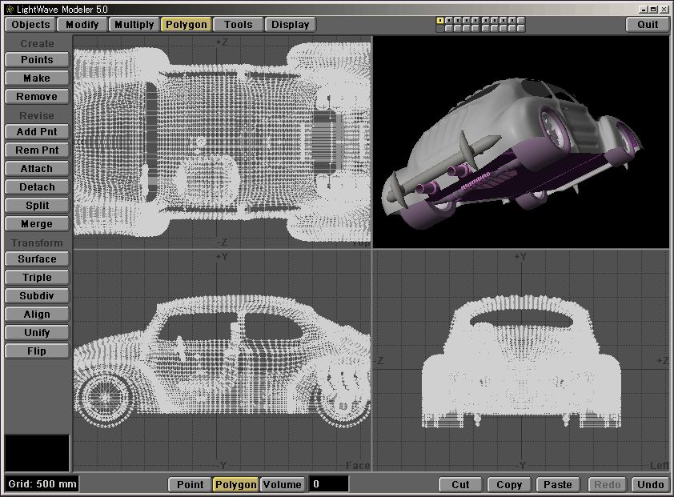Screen dimensions: 674x497
Task: Click the Merge polygons button
Action: (x=37, y=224)
